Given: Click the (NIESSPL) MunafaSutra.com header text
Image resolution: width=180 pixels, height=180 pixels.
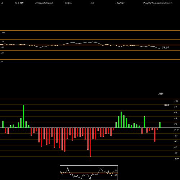Looking at the screenshot, I should tap(158, 3).
